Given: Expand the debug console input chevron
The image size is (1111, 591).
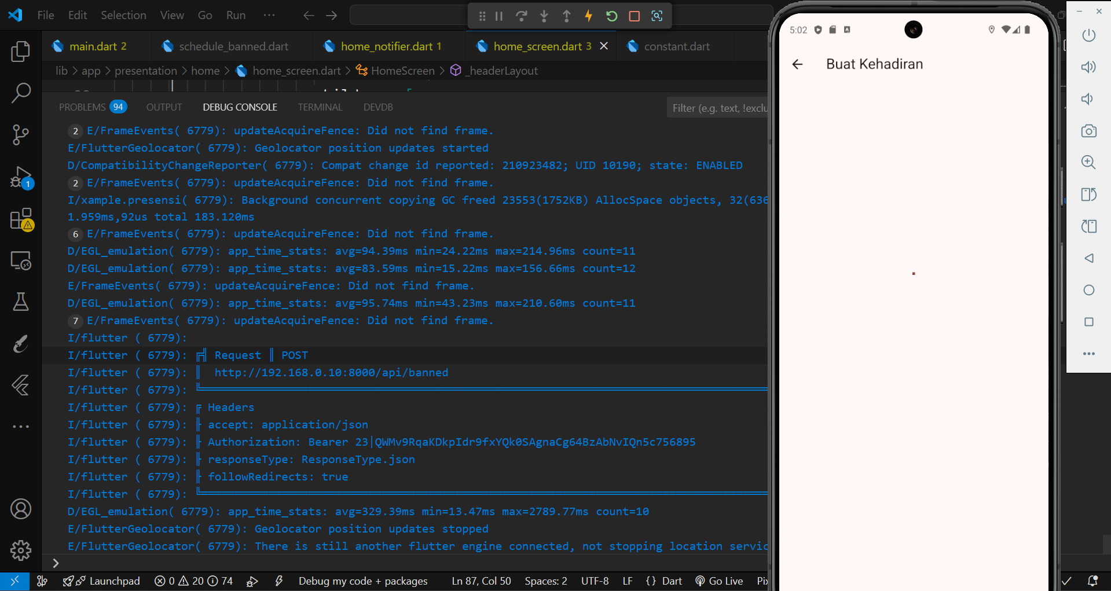Looking at the screenshot, I should (55, 562).
